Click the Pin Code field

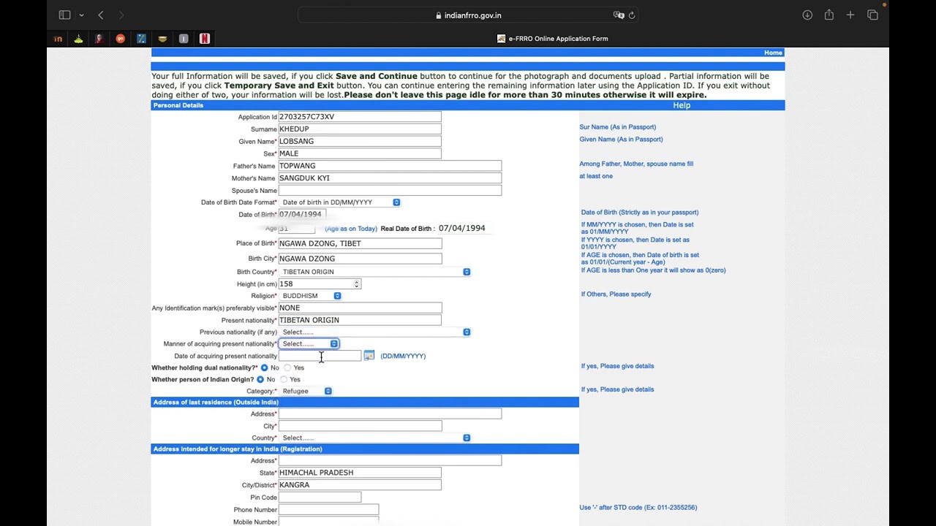point(320,498)
